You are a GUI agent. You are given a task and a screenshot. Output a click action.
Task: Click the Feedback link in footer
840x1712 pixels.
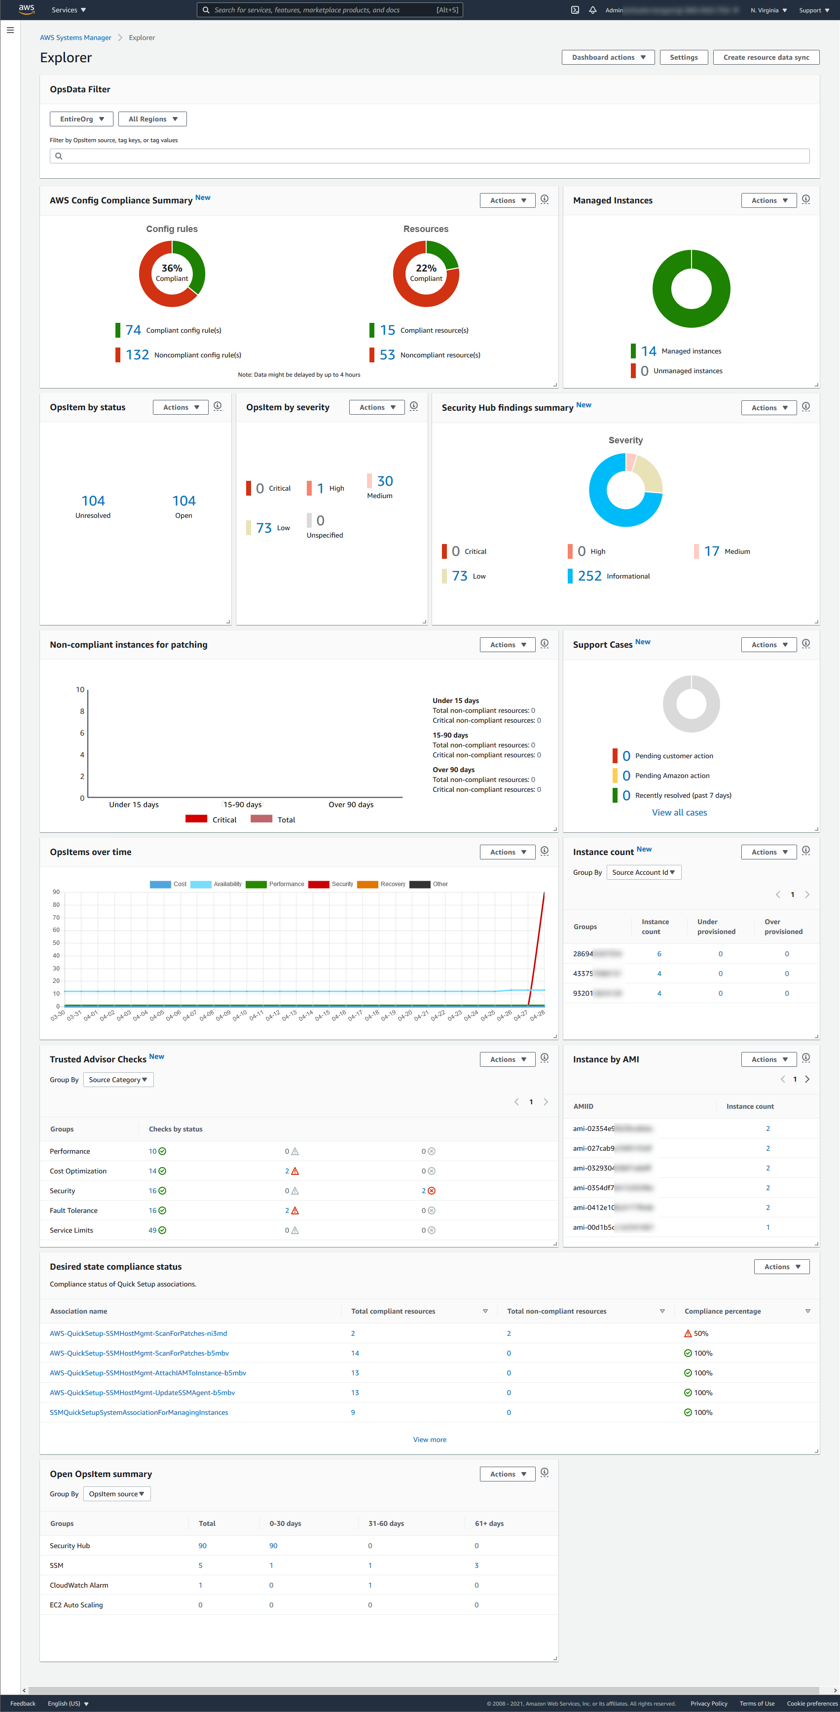coord(23,1703)
